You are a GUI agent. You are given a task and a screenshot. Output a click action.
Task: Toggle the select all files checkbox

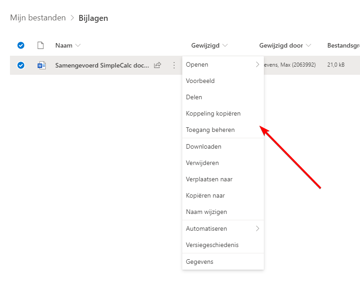(20, 45)
